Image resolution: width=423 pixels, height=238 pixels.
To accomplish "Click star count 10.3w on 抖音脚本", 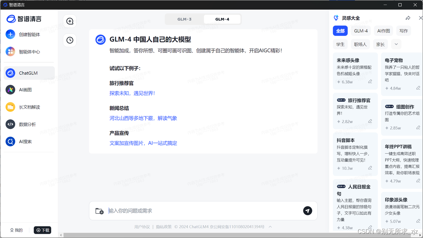I will point(345,168).
